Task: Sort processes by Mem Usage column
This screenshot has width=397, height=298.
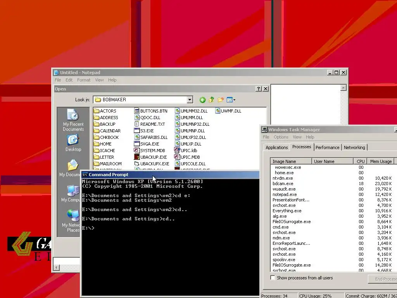Action: (x=381, y=161)
